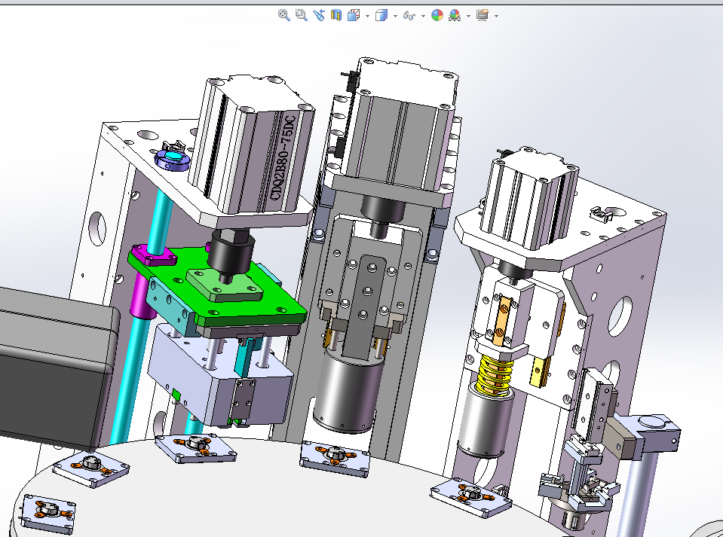Select the Zoom to Area tool
Viewport: 723px width, 537px height.
point(301,15)
